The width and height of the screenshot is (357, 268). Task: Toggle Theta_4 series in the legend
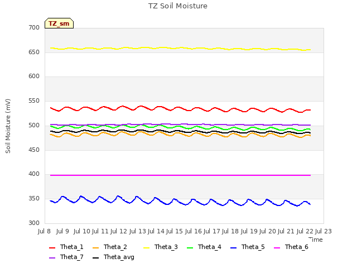pyautogui.click(x=204, y=247)
